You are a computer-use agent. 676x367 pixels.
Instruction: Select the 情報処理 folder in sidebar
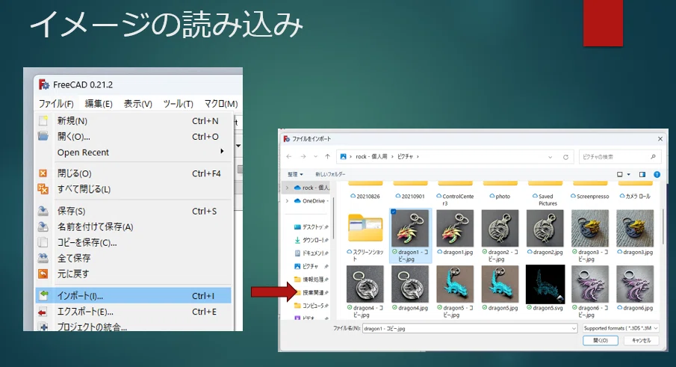pyautogui.click(x=311, y=280)
